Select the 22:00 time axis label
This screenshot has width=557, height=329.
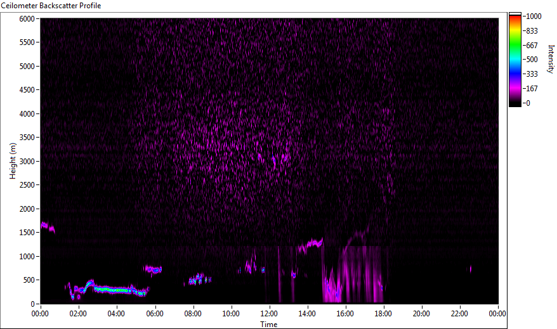coord(459,314)
